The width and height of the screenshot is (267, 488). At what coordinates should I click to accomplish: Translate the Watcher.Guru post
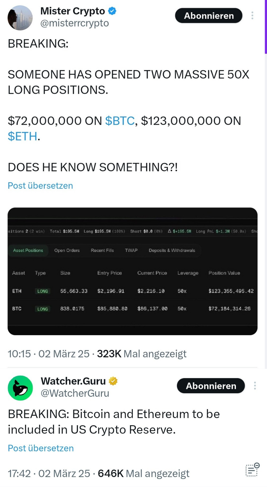41,448
